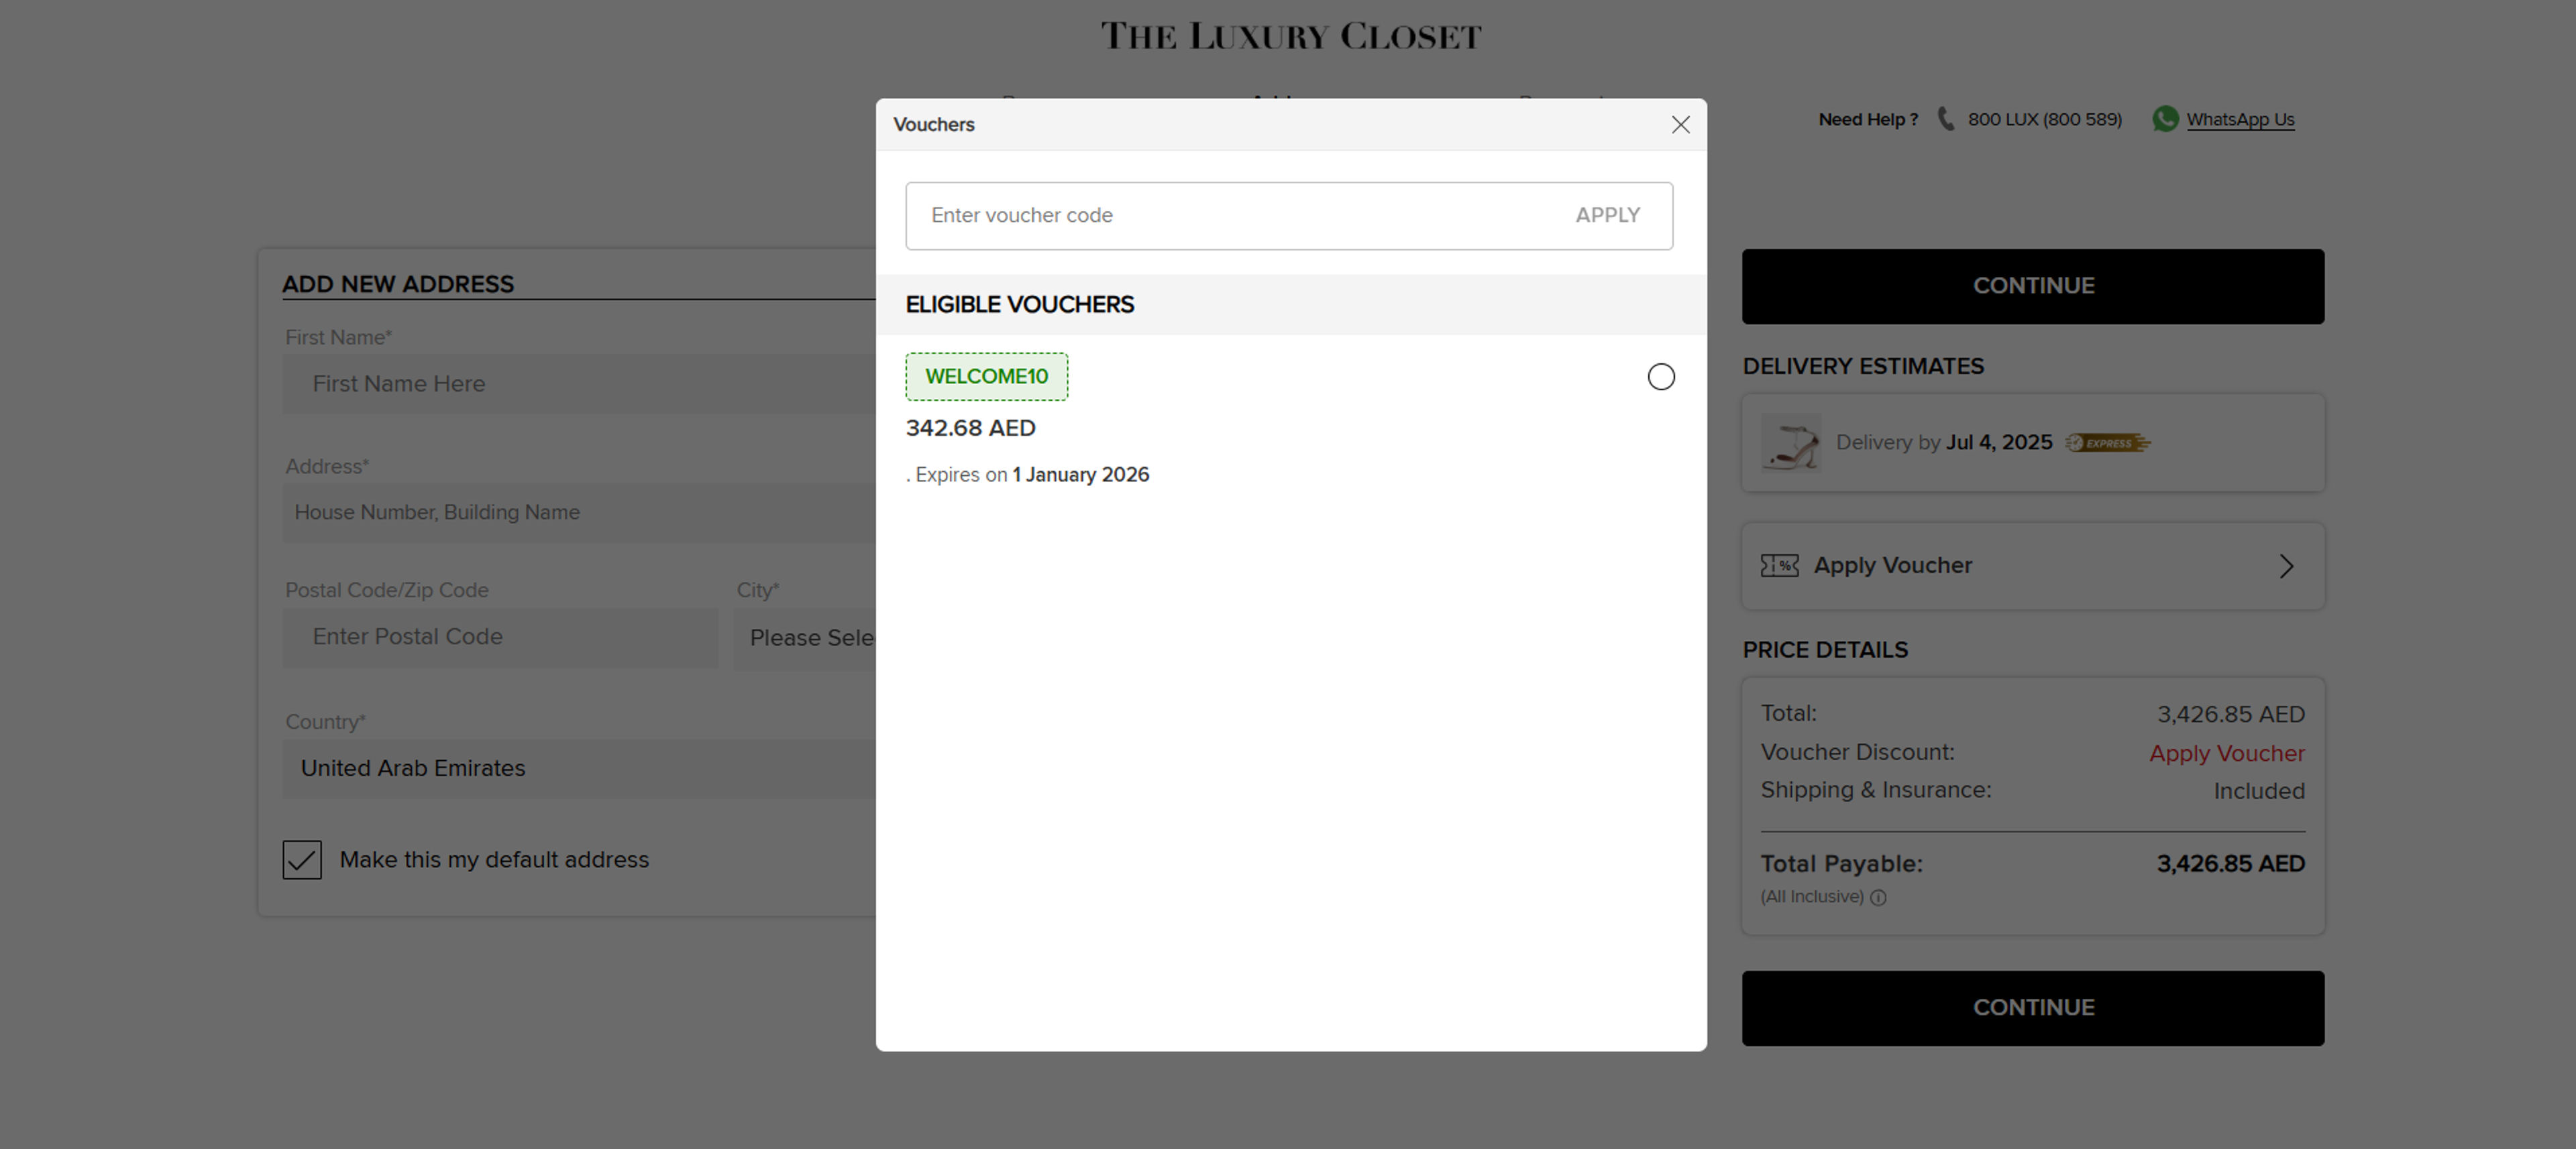The image size is (2576, 1149).
Task: Click the product thumbnail in Delivery Estimates
Action: [x=1791, y=442]
